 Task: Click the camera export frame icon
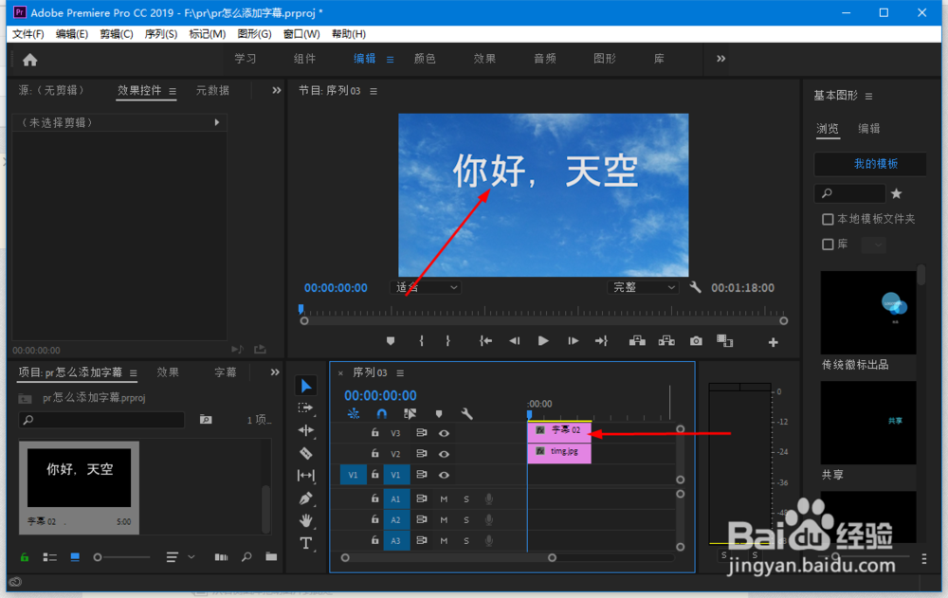pyautogui.click(x=696, y=341)
